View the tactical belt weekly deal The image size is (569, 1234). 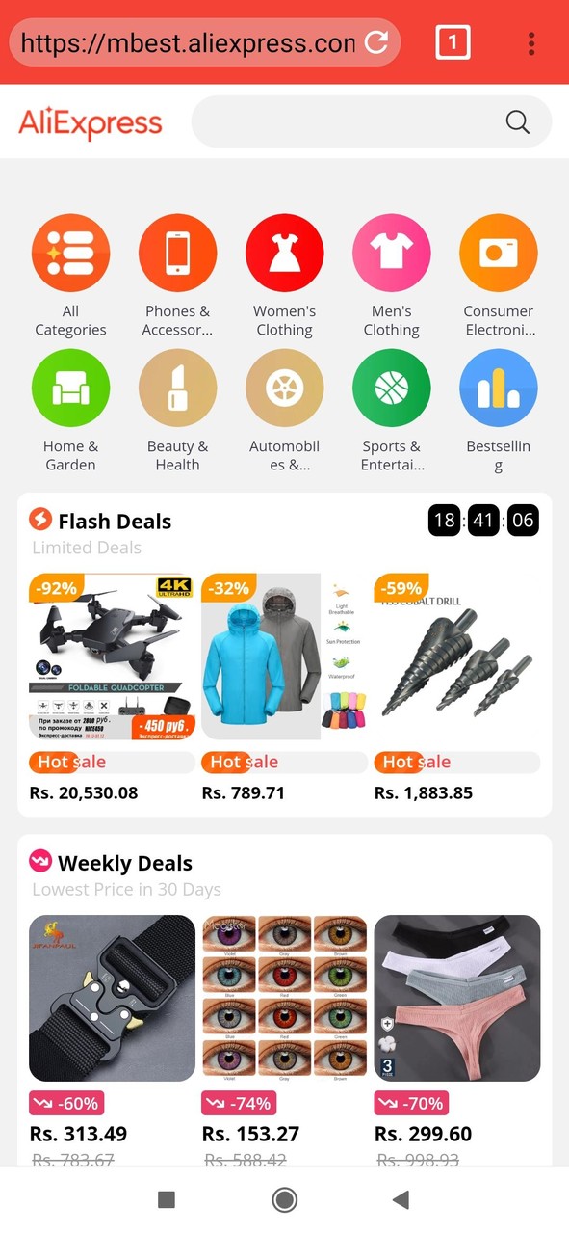(x=112, y=998)
